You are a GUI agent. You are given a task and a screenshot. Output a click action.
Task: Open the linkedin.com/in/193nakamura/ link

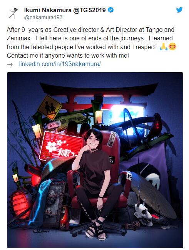[x=60, y=64]
